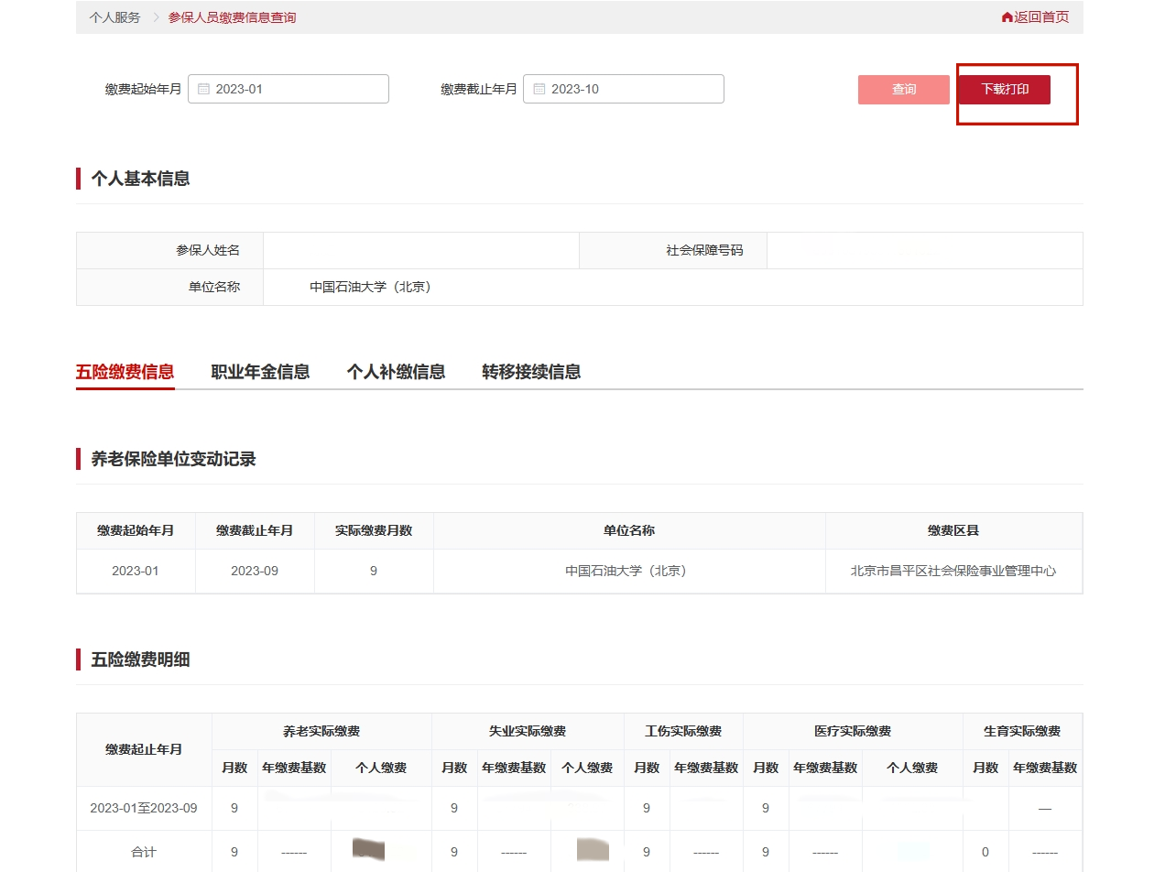Click the home icon beside 返回首页
Viewport: 1176px width, 872px height.
coord(1007,17)
